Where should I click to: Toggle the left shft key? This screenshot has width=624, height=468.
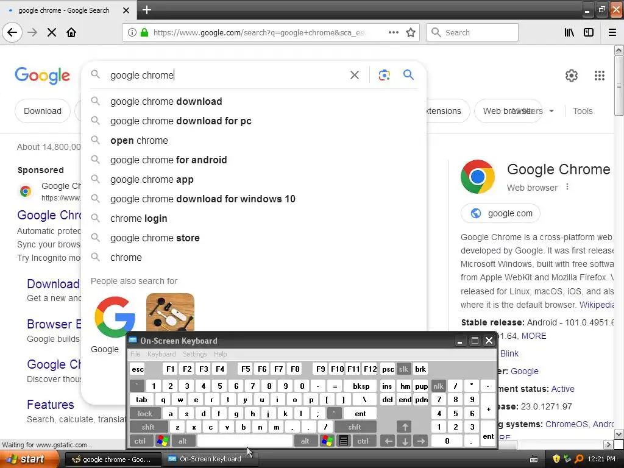point(147,427)
